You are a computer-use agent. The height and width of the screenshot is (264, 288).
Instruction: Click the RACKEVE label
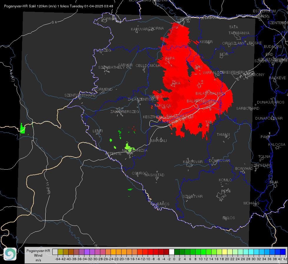(277, 78)
